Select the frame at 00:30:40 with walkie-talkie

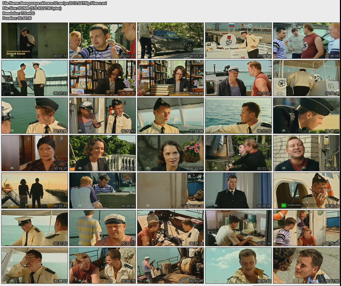[x=306, y=191]
